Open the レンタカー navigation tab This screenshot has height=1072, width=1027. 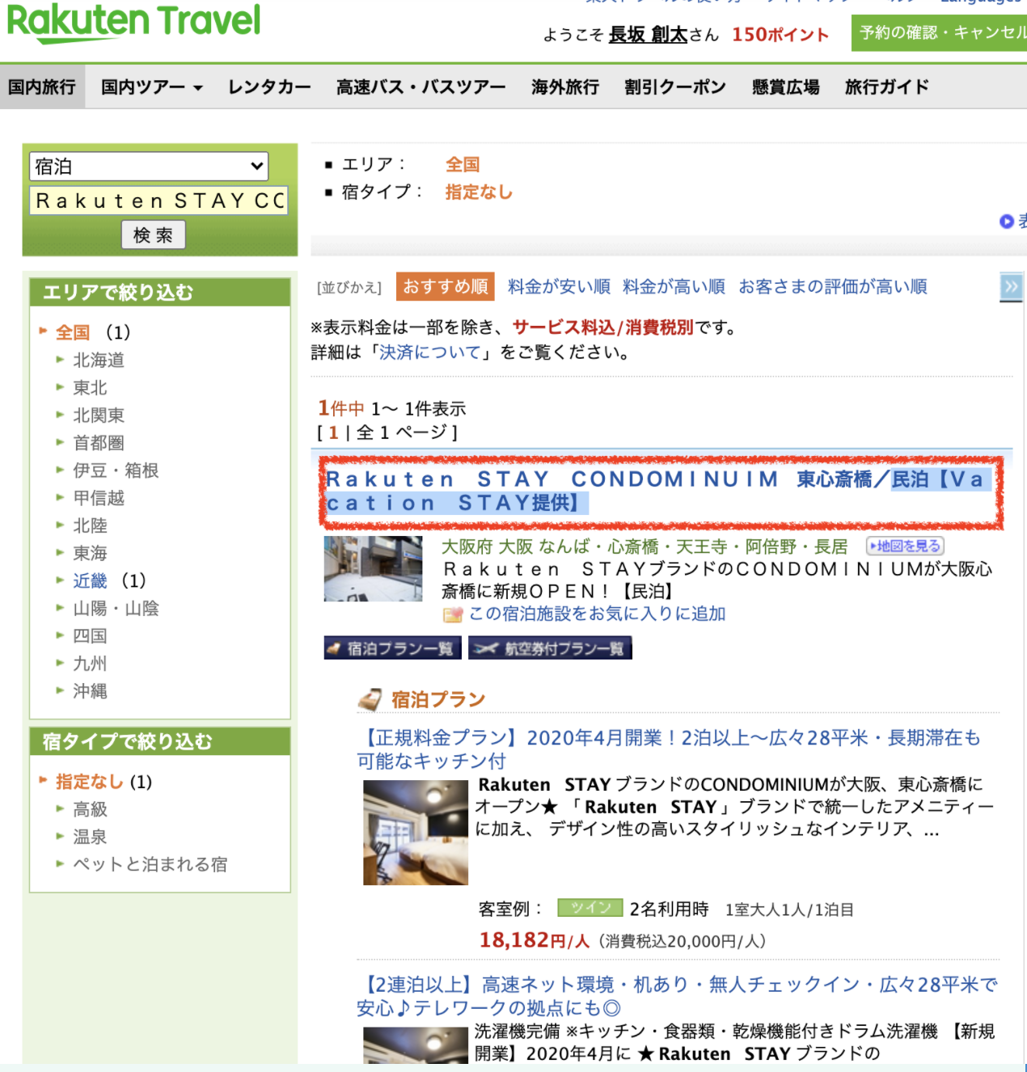pyautogui.click(x=268, y=87)
